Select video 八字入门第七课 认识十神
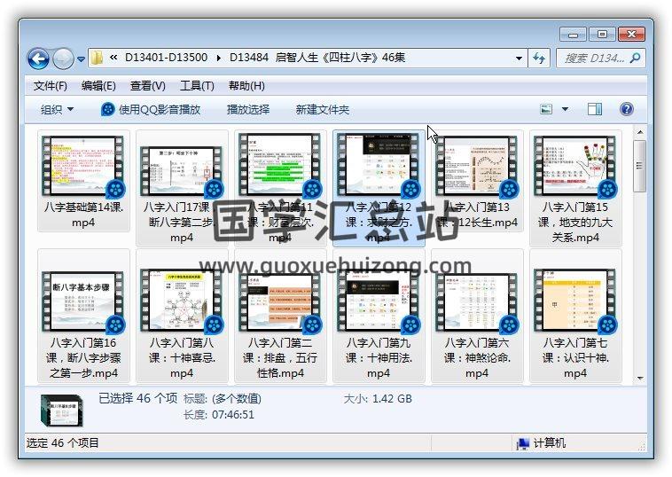This screenshot has width=672, height=477. coord(575,316)
